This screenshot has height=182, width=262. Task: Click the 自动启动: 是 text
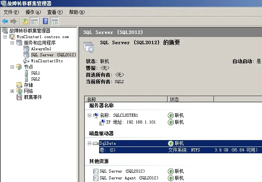(x=247, y=61)
